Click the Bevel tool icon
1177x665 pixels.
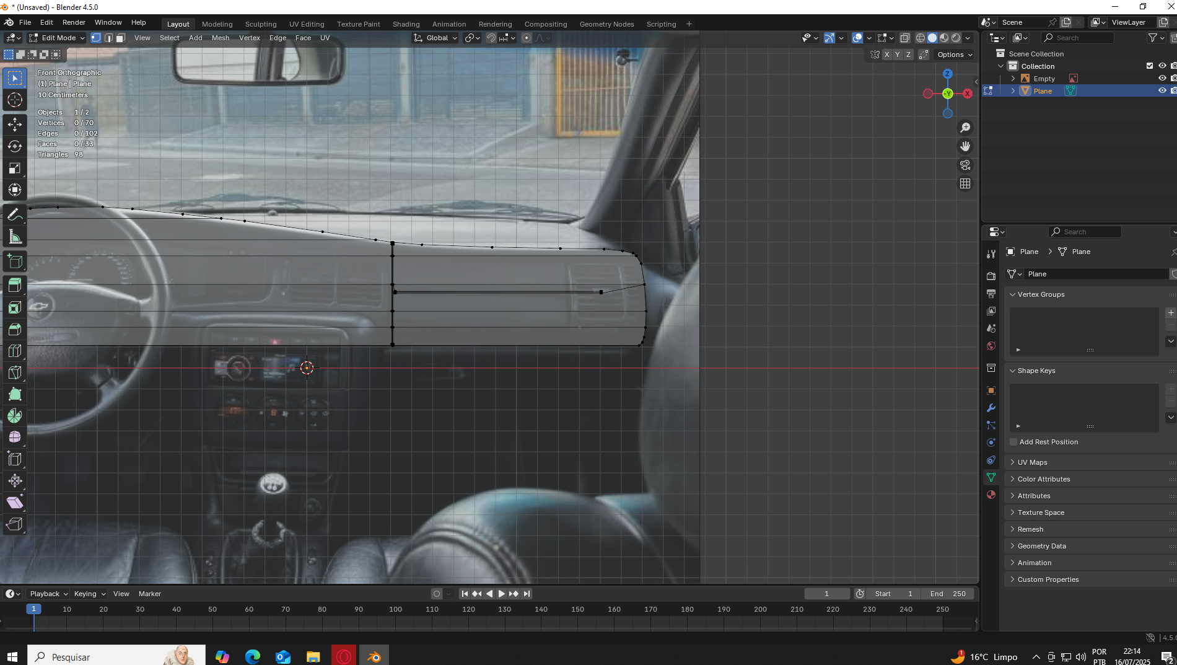click(x=15, y=329)
